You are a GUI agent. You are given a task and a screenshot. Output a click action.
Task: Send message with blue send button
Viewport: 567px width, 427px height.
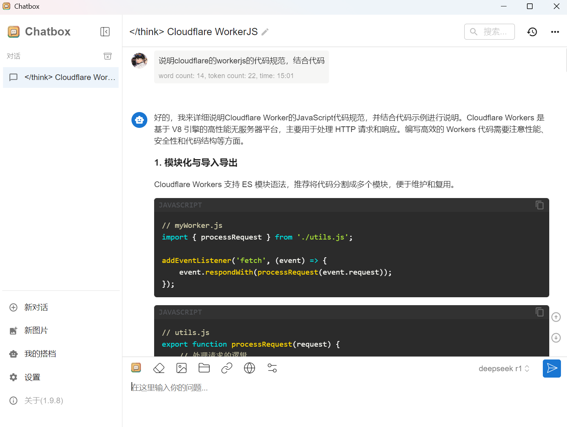(552, 369)
